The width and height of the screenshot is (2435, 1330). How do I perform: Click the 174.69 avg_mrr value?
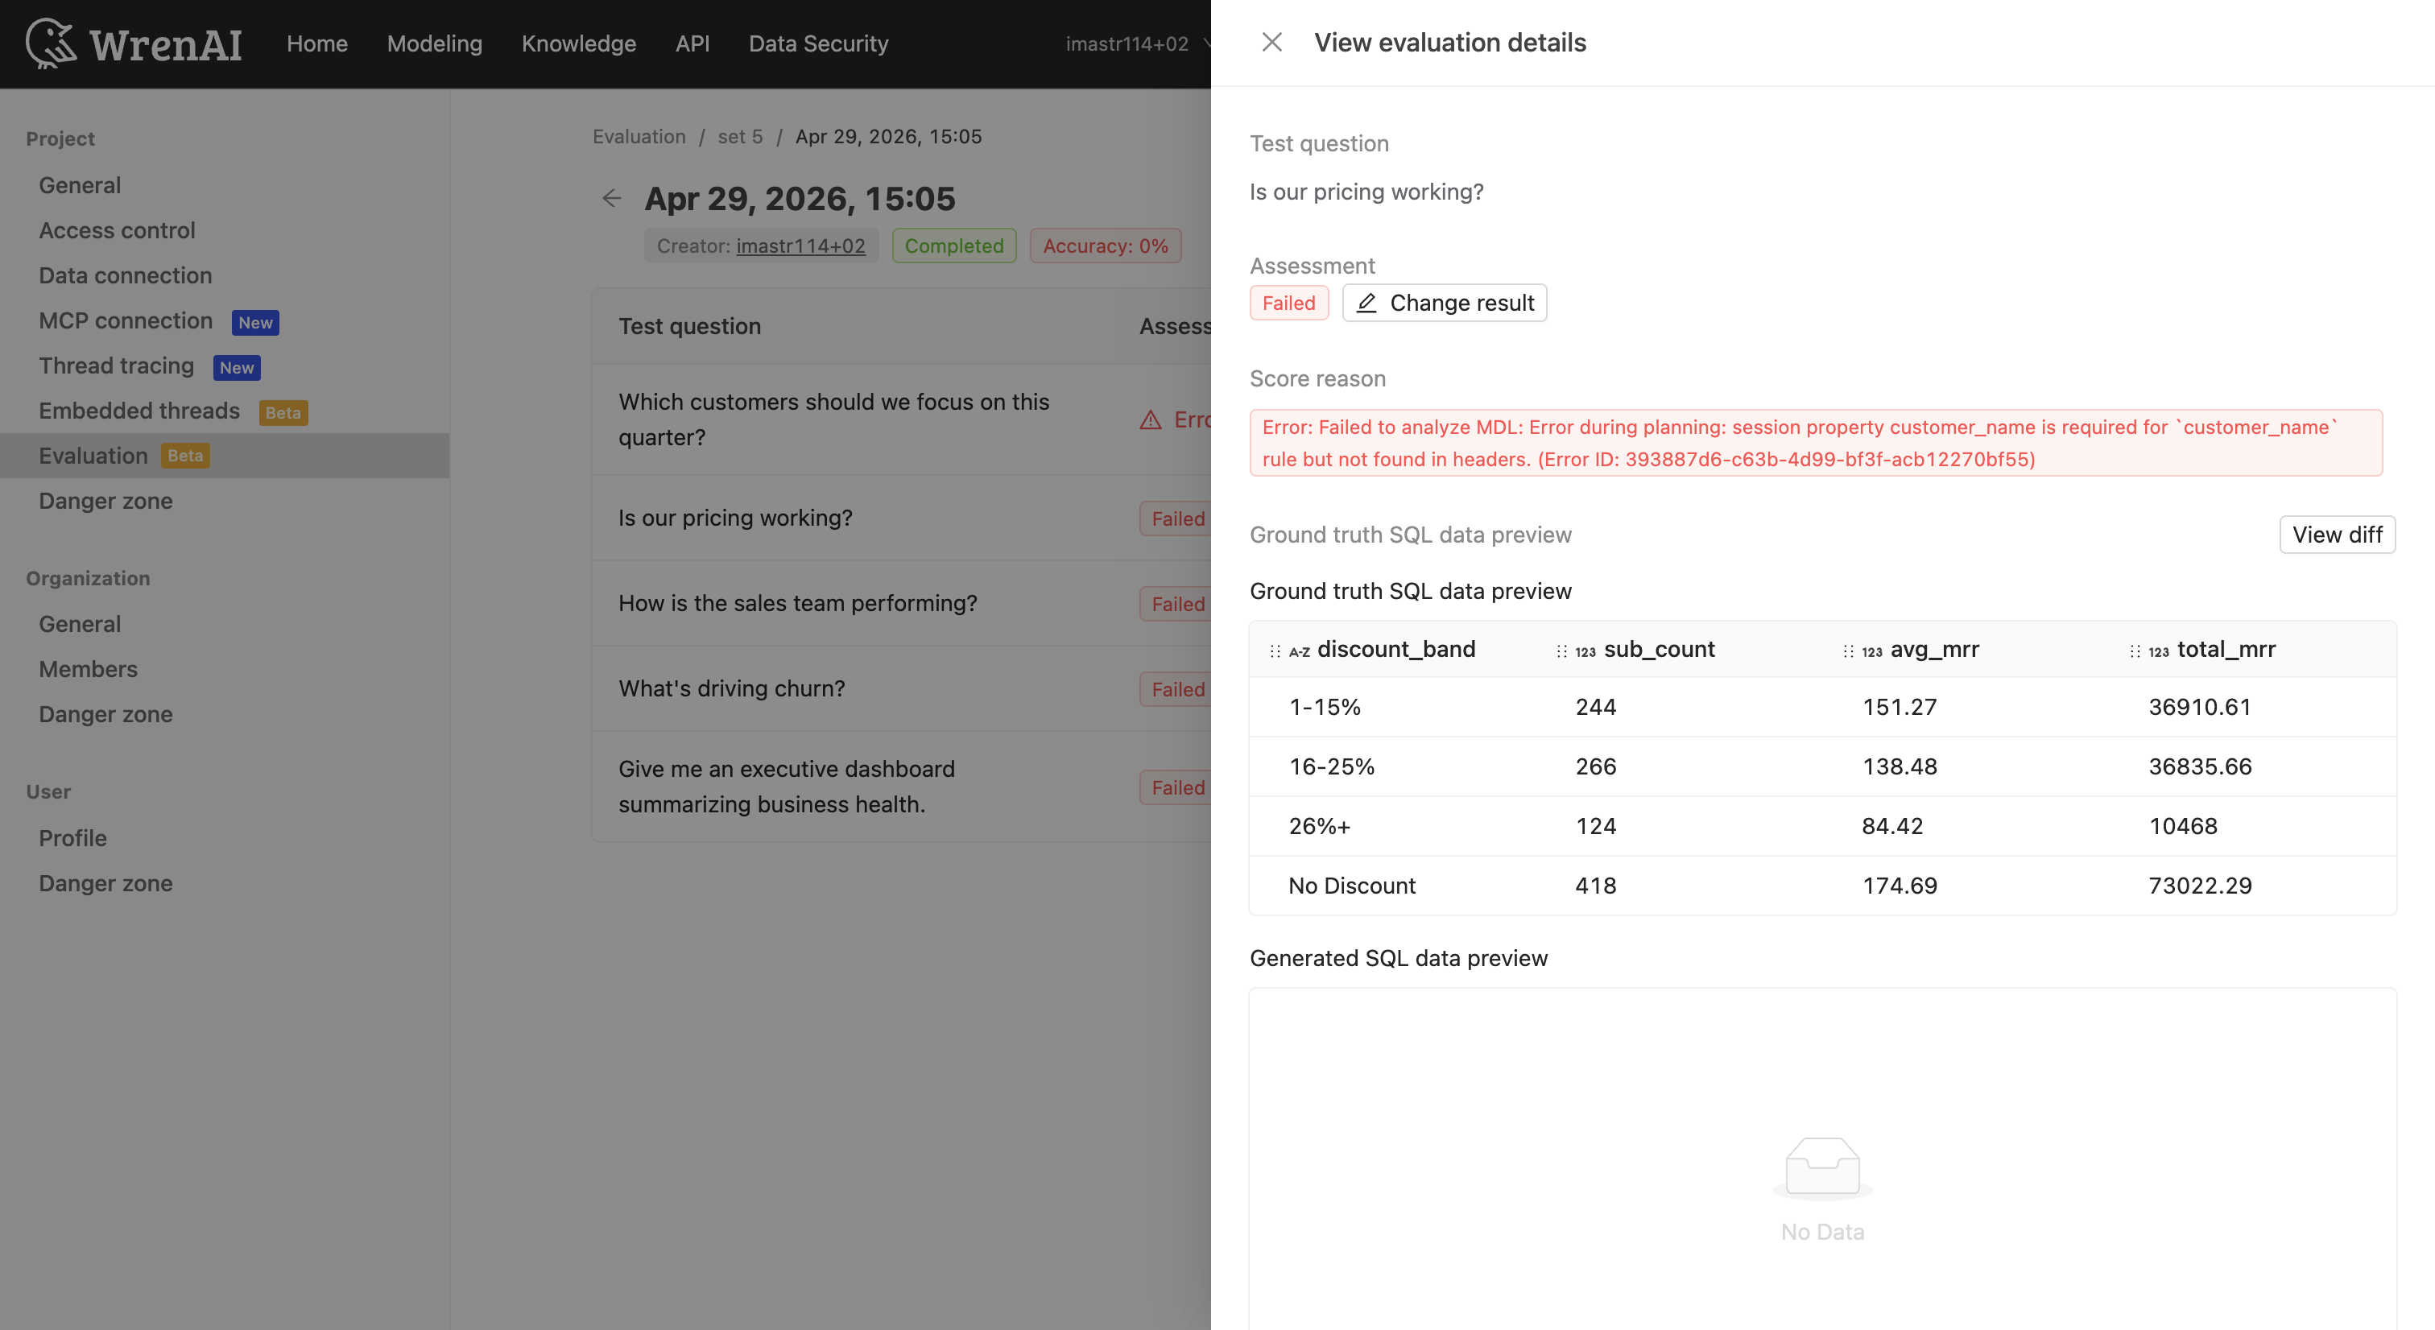click(x=1899, y=886)
